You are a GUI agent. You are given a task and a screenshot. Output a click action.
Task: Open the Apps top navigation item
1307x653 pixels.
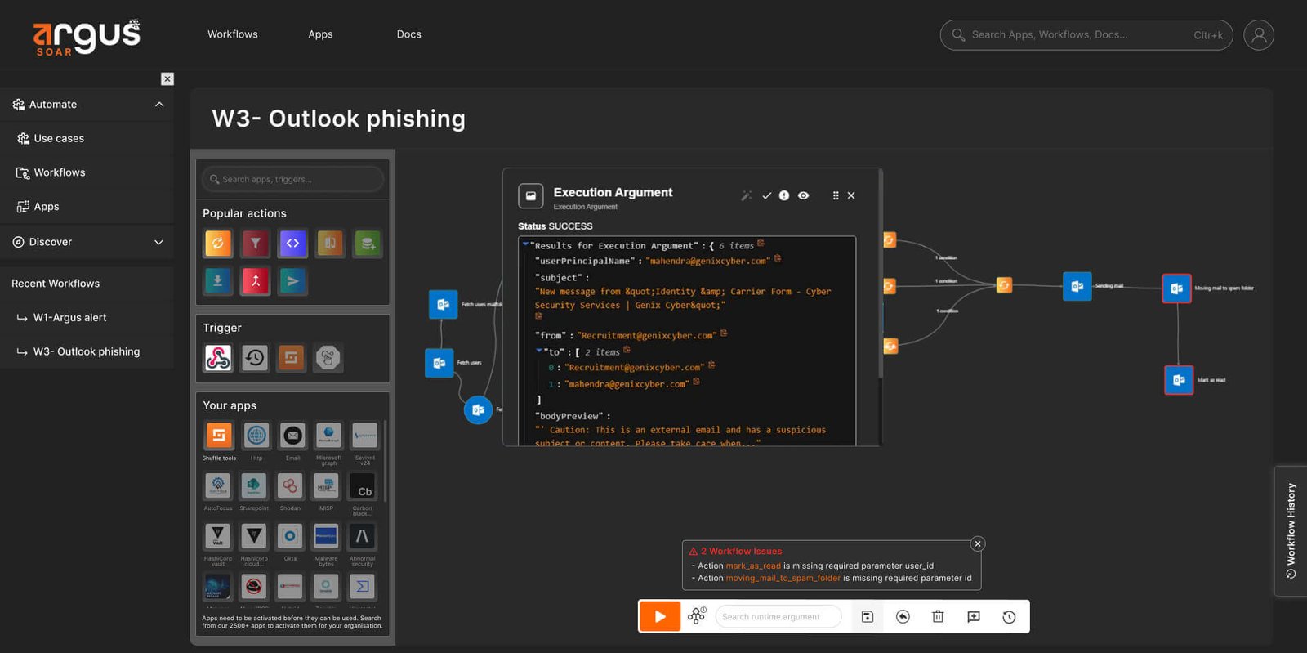coord(320,34)
